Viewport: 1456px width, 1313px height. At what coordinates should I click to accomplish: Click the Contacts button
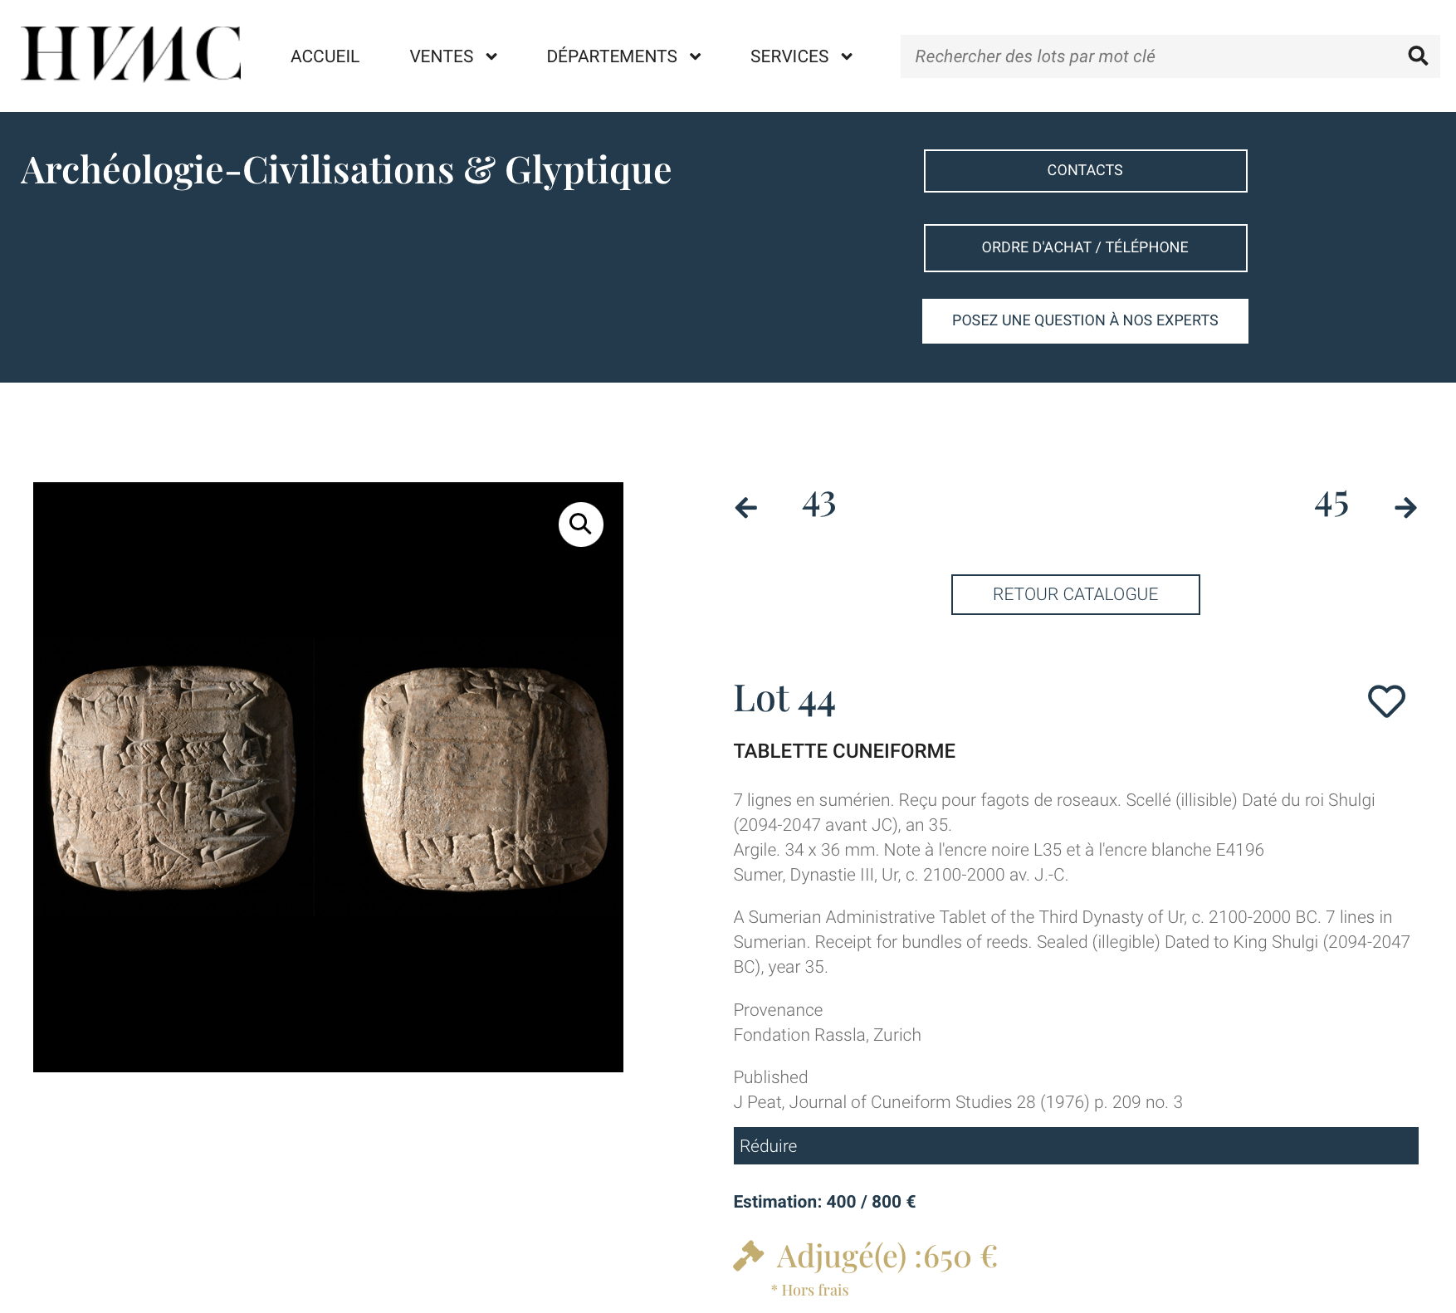1085,171
